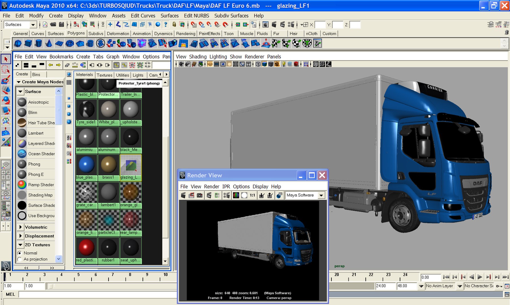
Task: Create a polygon cone from the shelf
Action: [x=49, y=43]
